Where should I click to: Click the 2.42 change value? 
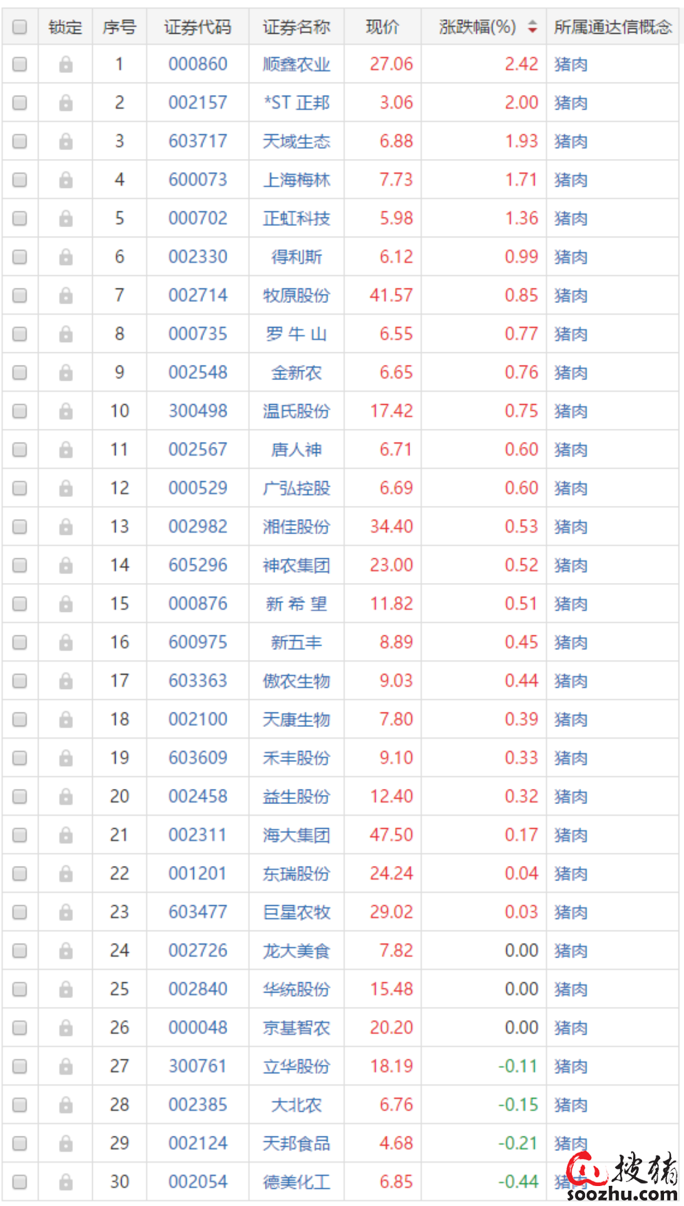click(x=522, y=64)
